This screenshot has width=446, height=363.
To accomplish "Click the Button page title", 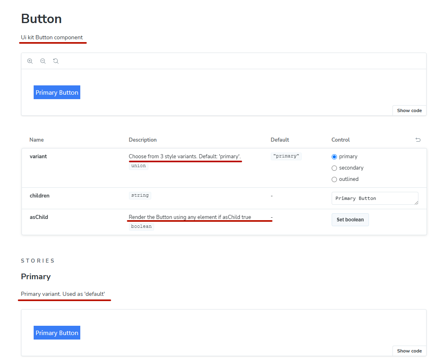I will point(41,19).
